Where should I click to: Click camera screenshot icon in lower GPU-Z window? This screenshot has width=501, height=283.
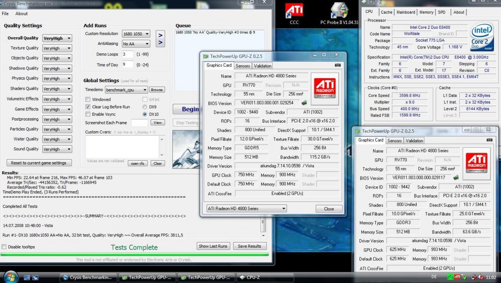point(489,140)
